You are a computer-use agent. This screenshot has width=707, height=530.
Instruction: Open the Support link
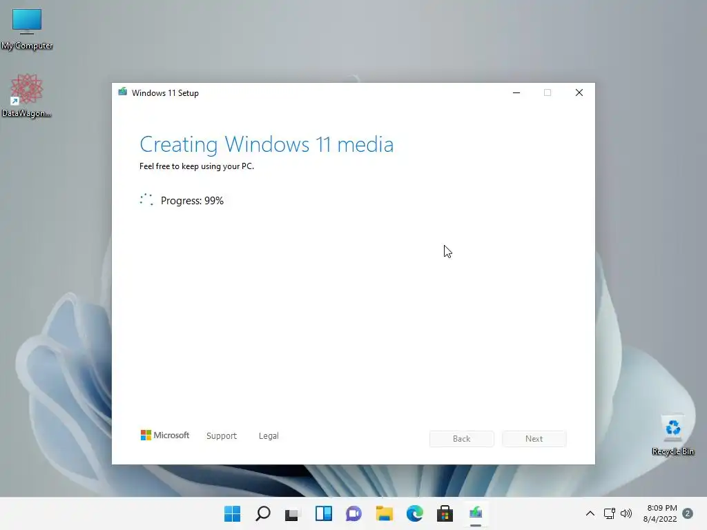[x=222, y=436]
